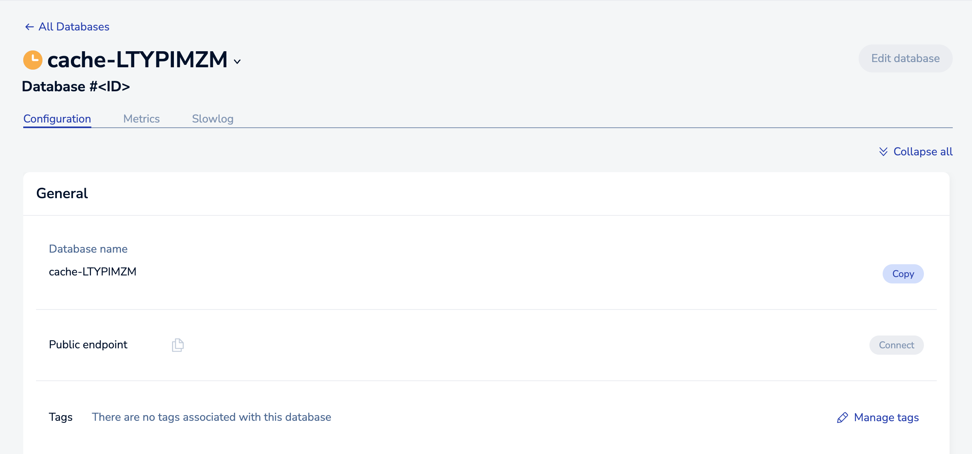Open the Manage tags link
Screen dimensions: 972x454
click(886, 418)
